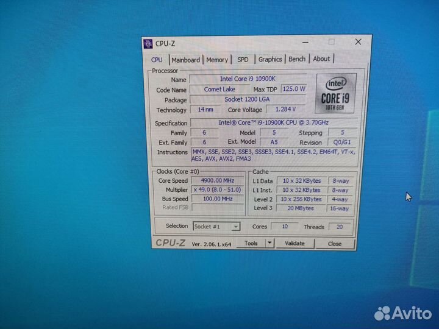Click the Validate button
This screenshot has width=439, height=329.
point(294,243)
